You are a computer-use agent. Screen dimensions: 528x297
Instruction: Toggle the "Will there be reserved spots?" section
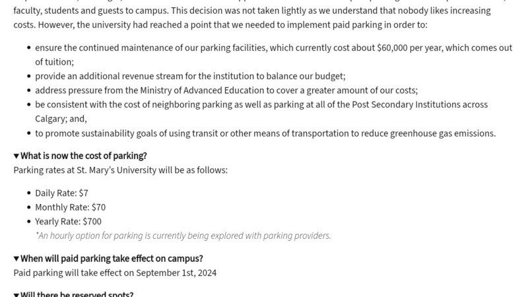(x=16, y=294)
